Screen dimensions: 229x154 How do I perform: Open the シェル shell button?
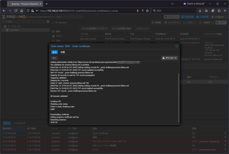tap(188, 23)
